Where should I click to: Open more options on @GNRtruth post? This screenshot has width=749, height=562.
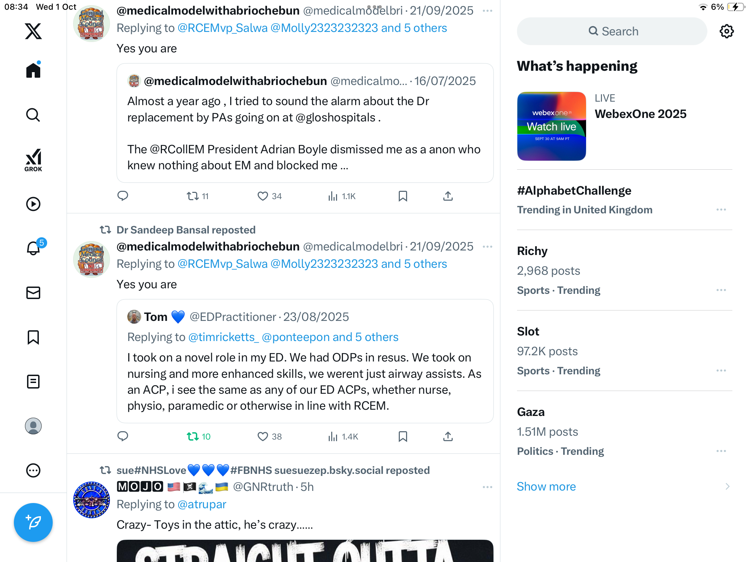pos(488,487)
